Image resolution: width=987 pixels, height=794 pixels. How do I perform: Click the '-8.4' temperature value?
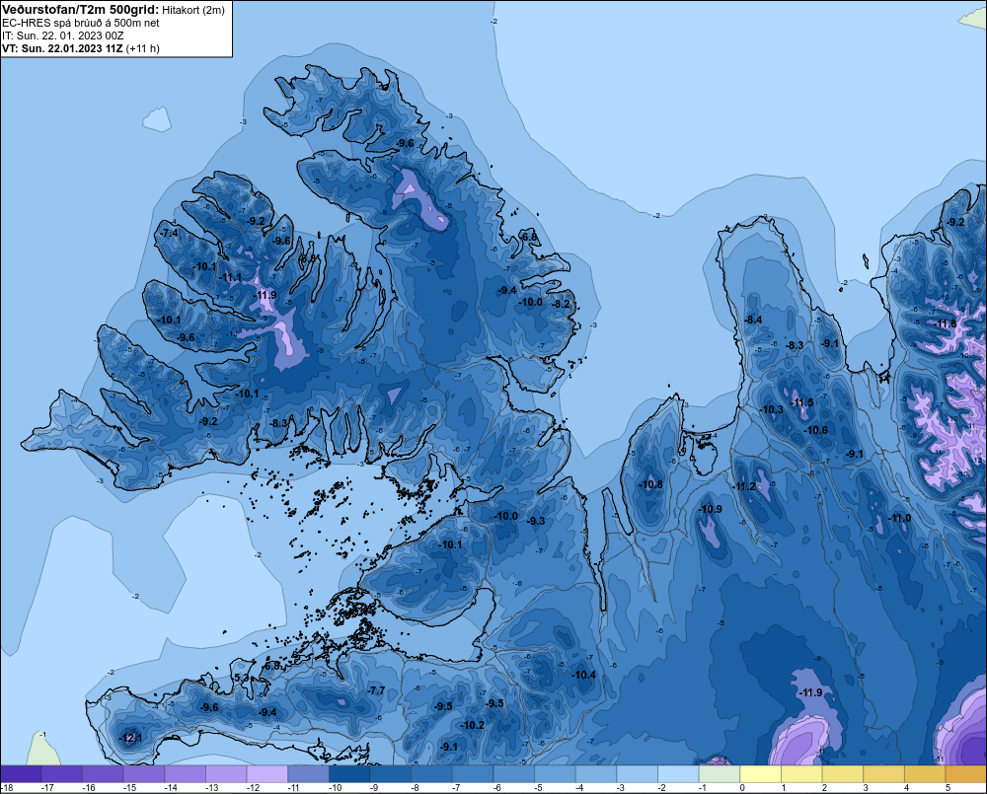coord(753,320)
